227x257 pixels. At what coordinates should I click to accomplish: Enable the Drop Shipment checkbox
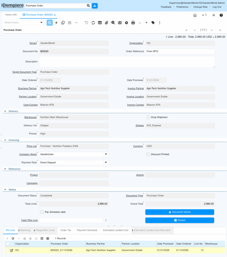pos(148,117)
